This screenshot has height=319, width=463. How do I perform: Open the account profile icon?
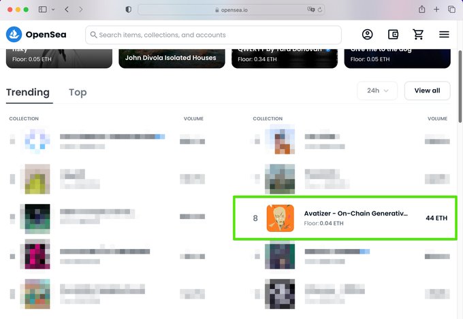pos(367,35)
